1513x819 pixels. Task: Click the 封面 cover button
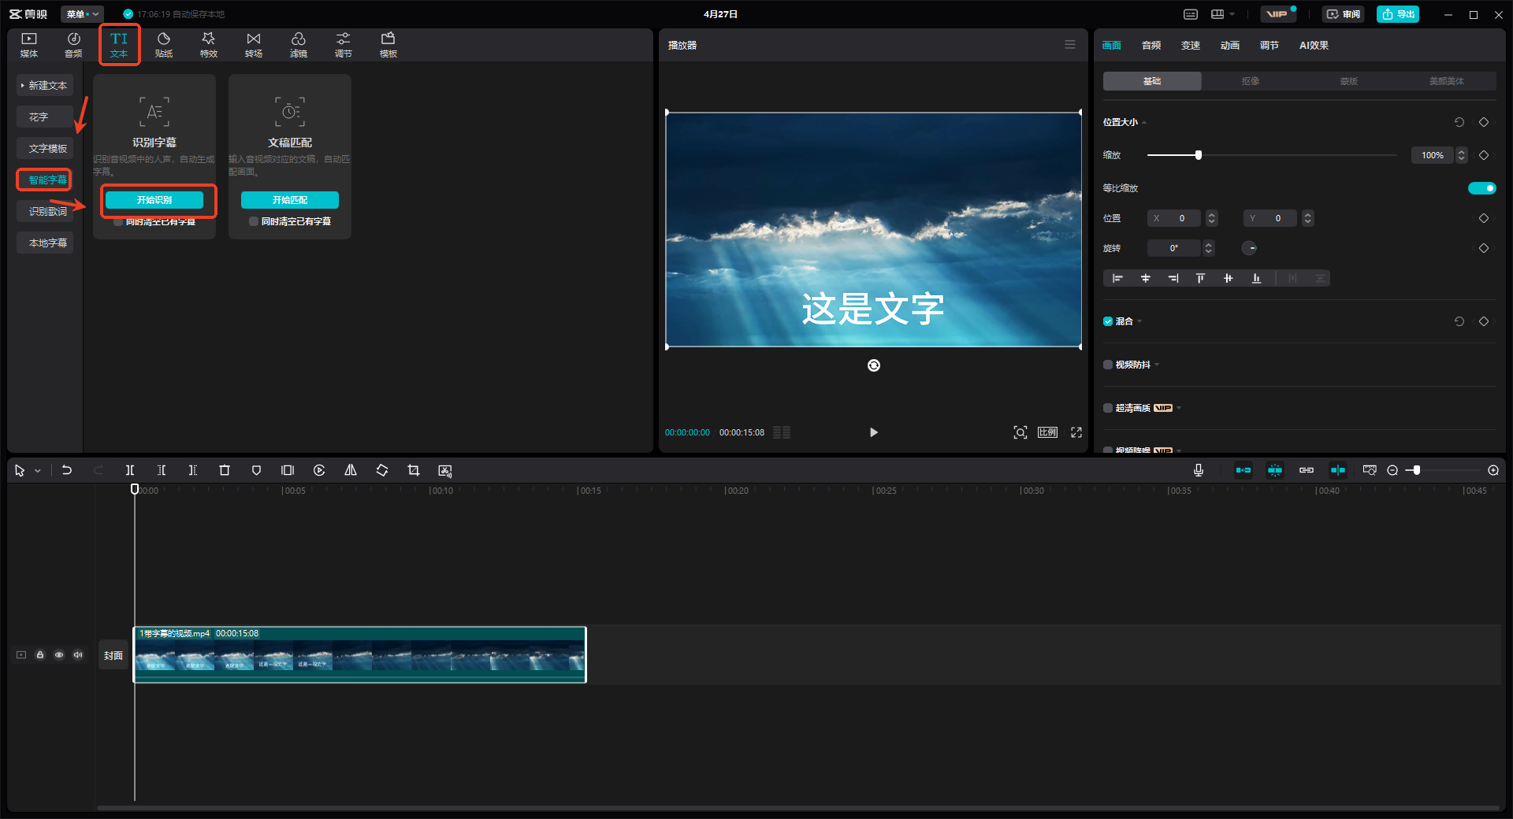click(113, 655)
